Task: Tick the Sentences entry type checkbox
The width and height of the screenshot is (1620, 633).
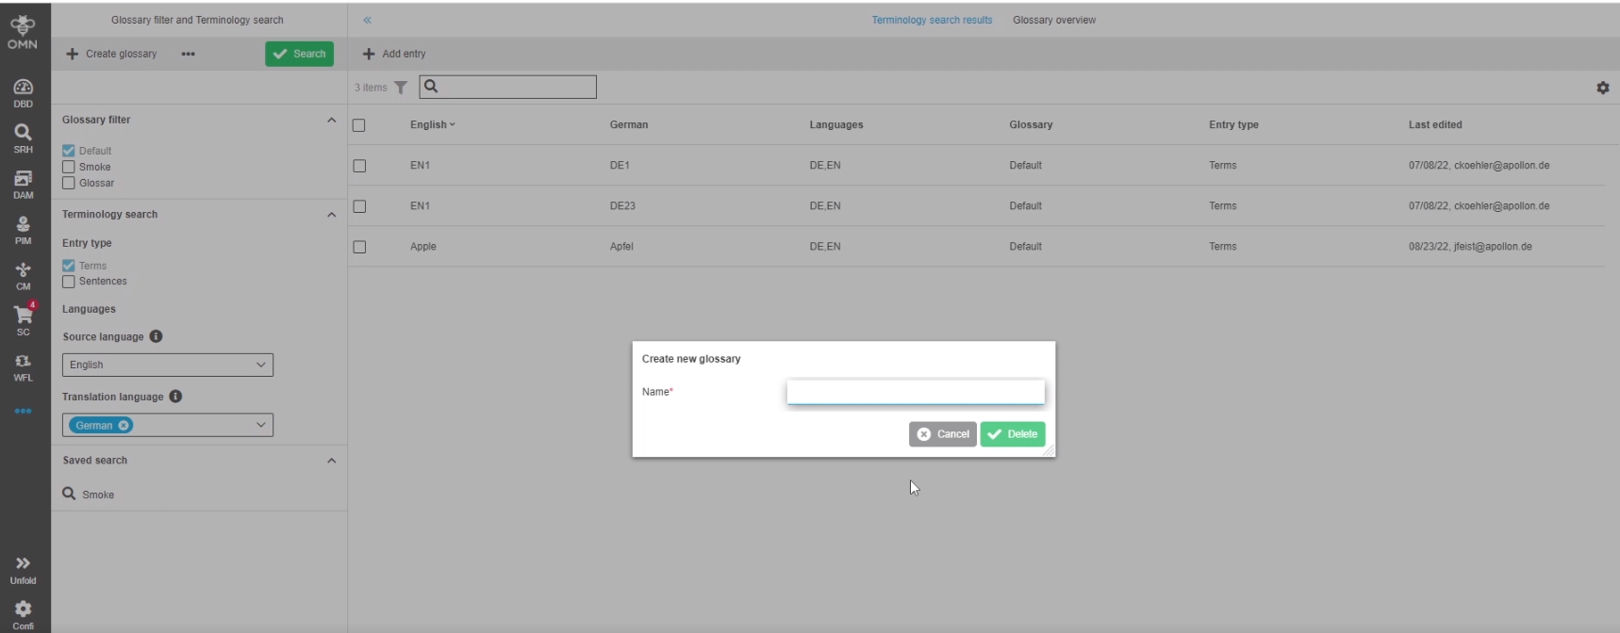Action: click(x=69, y=282)
